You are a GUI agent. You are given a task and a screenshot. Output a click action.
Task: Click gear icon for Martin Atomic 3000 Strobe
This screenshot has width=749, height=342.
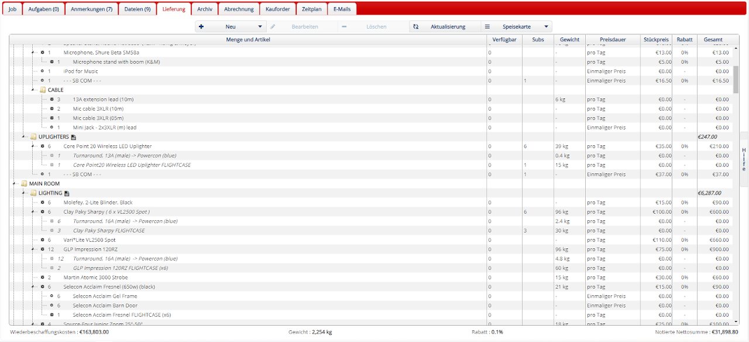coord(43,278)
